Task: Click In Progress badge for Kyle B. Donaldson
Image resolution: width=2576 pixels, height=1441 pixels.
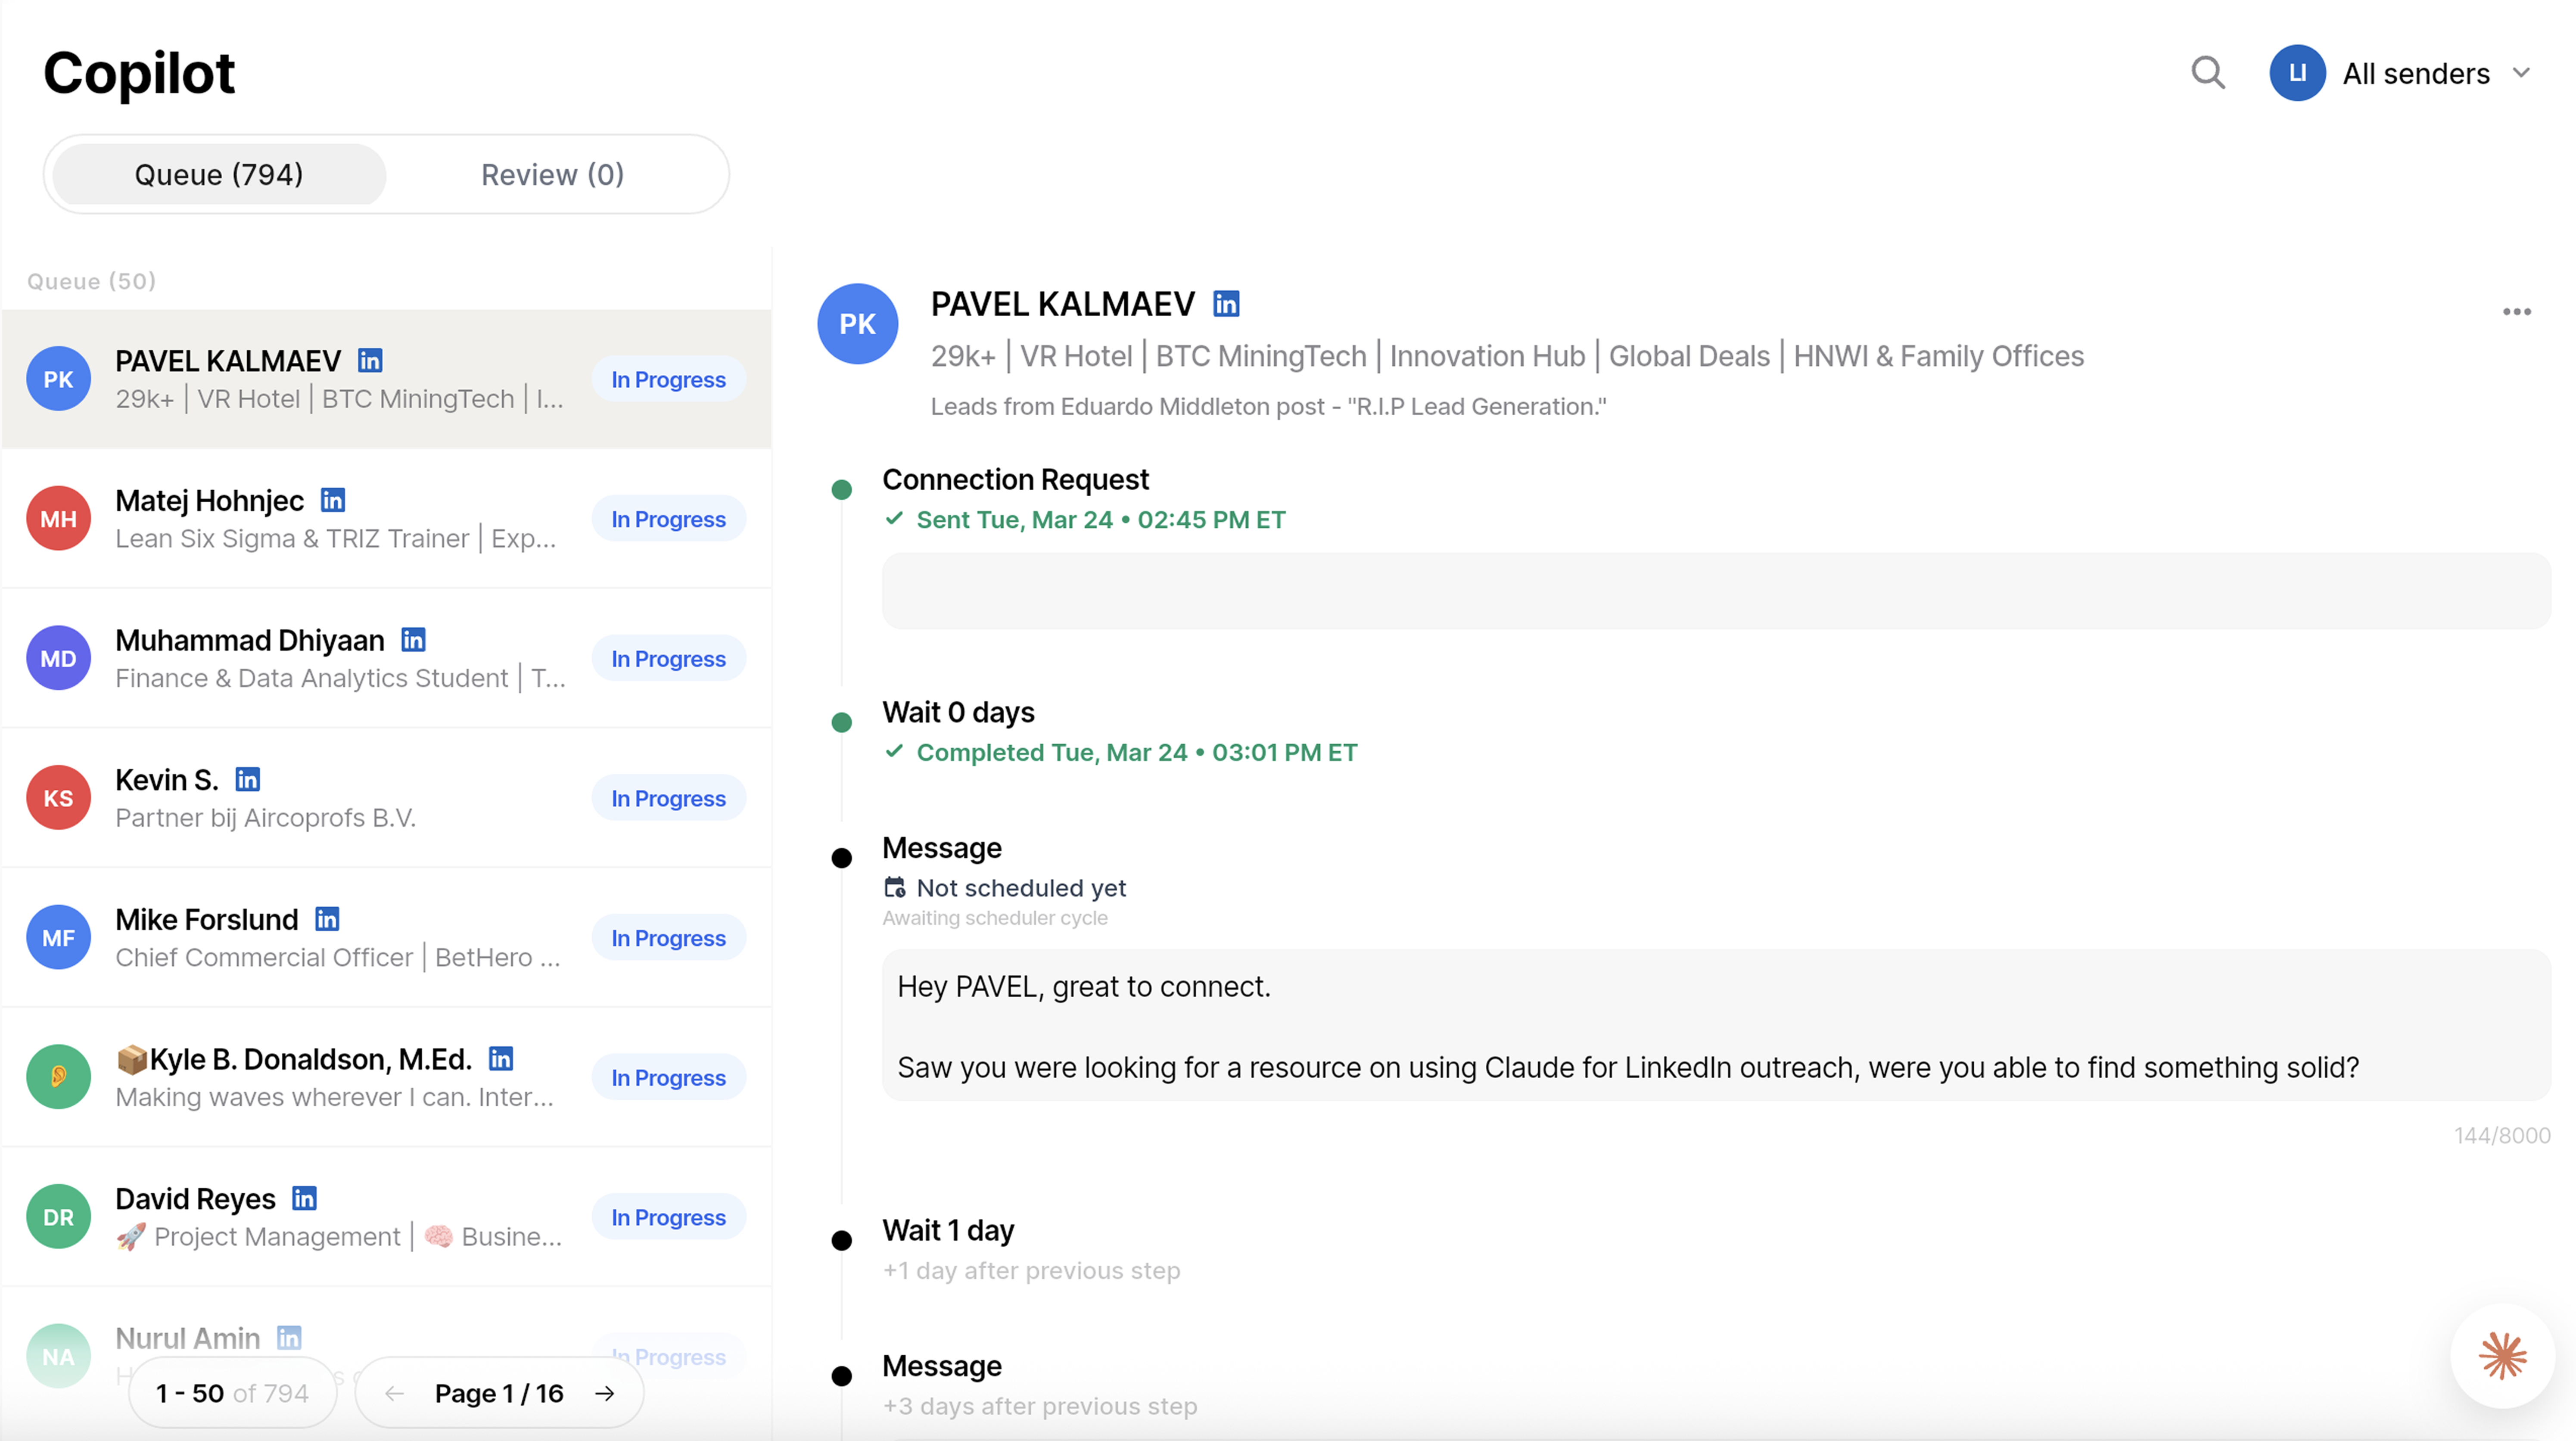Action: coord(669,1078)
